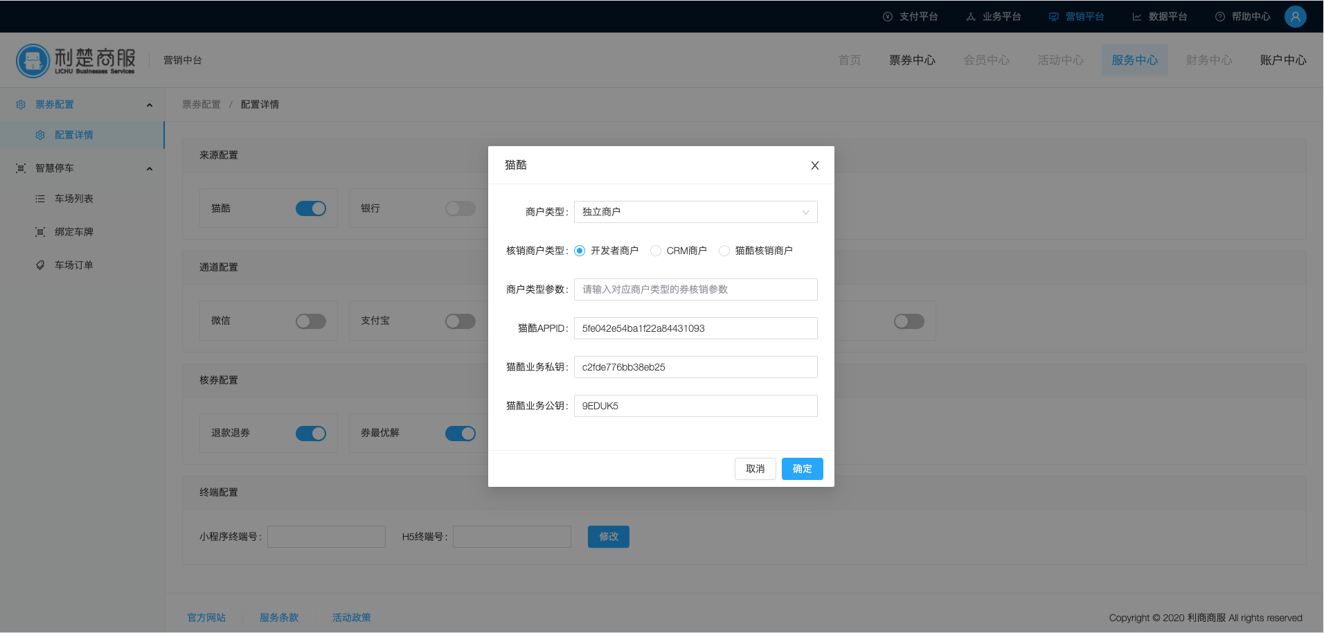Click the 猫酷APPID input field
This screenshot has width=1324, height=633.
pyautogui.click(x=695, y=328)
